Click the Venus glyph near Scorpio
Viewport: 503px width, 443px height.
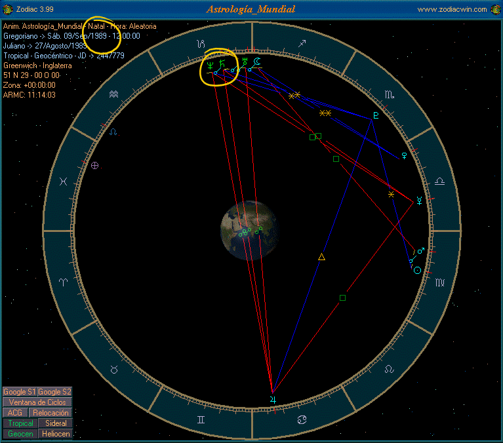tap(405, 155)
